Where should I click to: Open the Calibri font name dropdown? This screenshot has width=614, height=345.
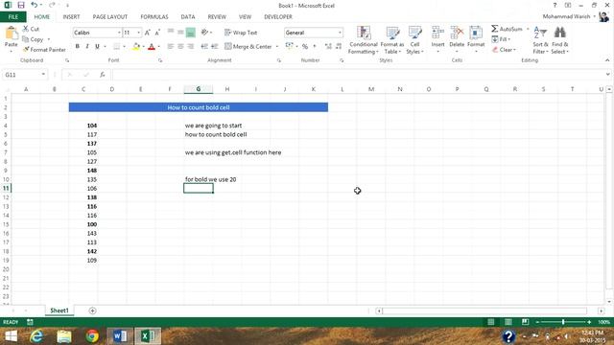point(119,33)
